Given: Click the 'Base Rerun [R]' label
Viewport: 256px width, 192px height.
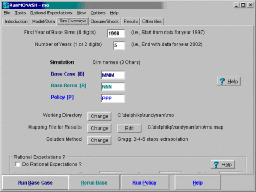Looking at the screenshot, I should point(68,85).
